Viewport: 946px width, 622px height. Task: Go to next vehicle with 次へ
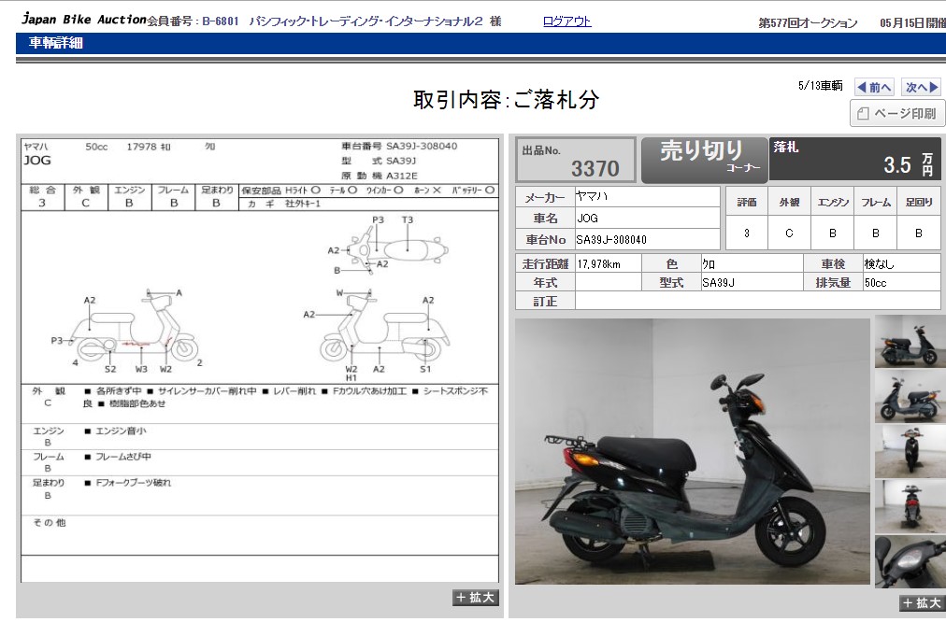[x=922, y=88]
